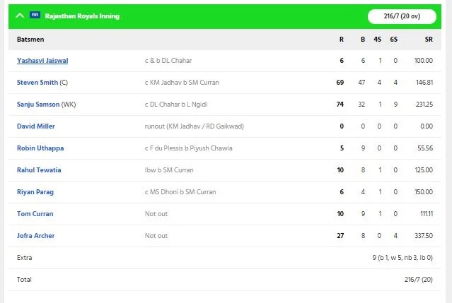The height and width of the screenshot is (303, 452).
Task: Open Rahul Tewatia player profile
Action: tap(39, 170)
